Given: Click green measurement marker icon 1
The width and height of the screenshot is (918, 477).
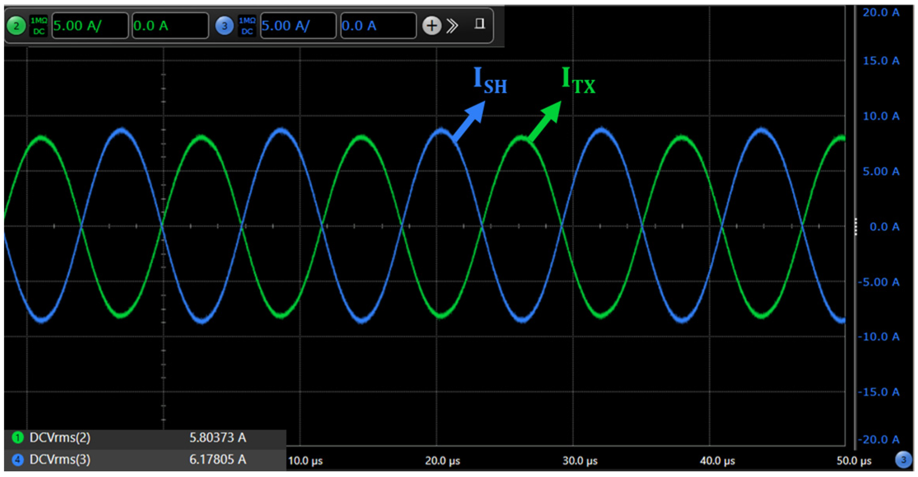Looking at the screenshot, I should 18,437.
